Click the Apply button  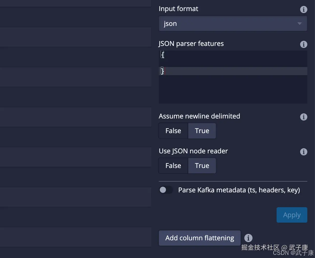pyautogui.click(x=292, y=215)
